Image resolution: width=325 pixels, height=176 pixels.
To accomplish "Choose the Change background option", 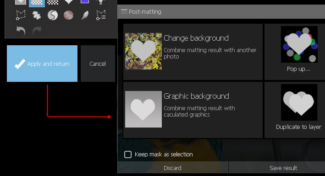I will click(x=193, y=52).
